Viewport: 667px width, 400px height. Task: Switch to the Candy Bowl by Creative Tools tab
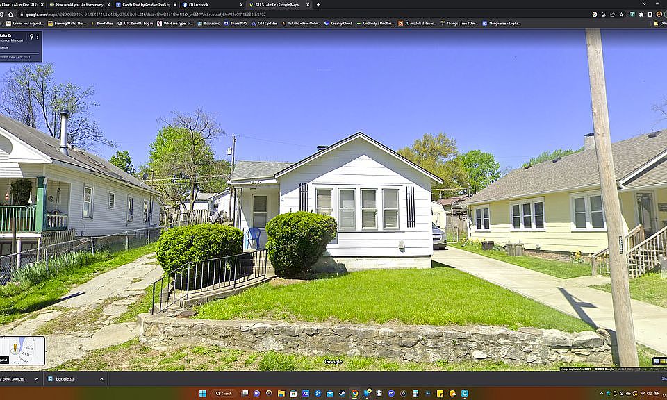[147, 5]
